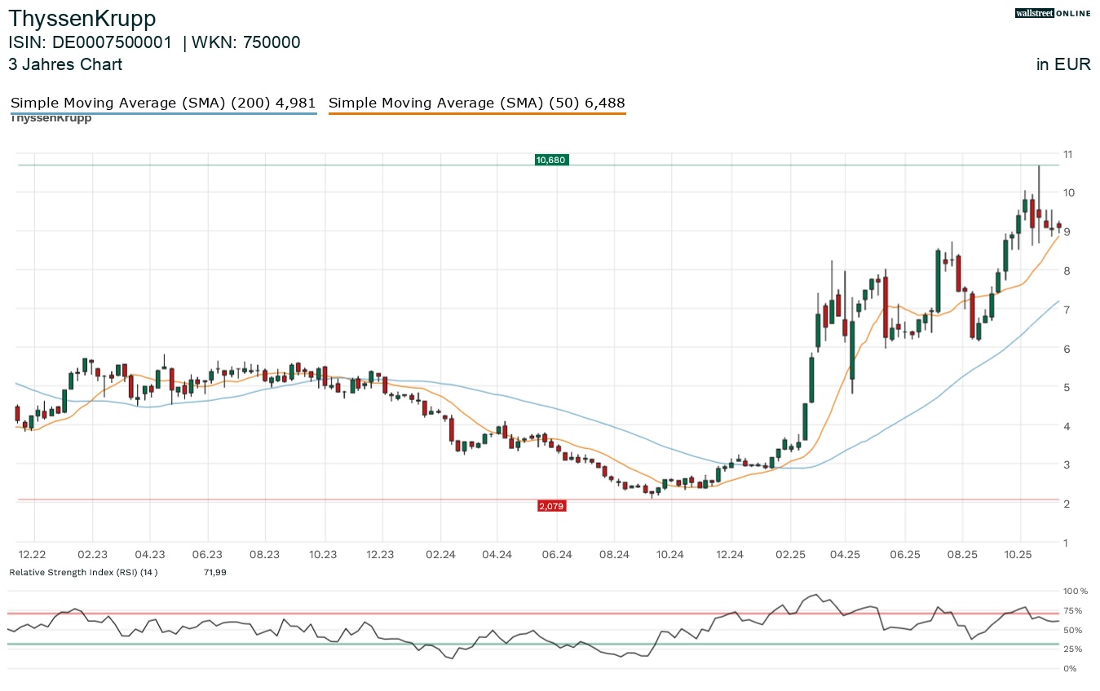
Task: Toggle the SMA (200) legend entry
Action: (162, 103)
